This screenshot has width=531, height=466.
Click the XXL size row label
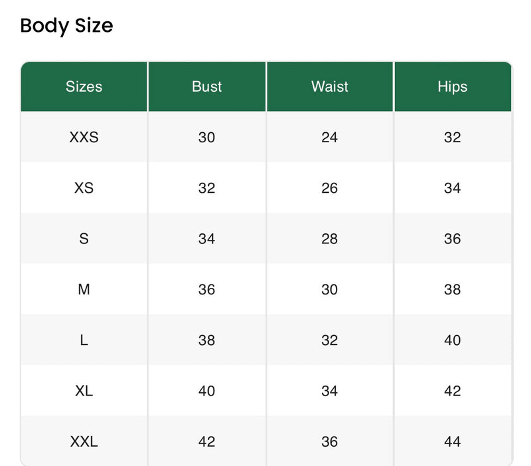(x=84, y=441)
